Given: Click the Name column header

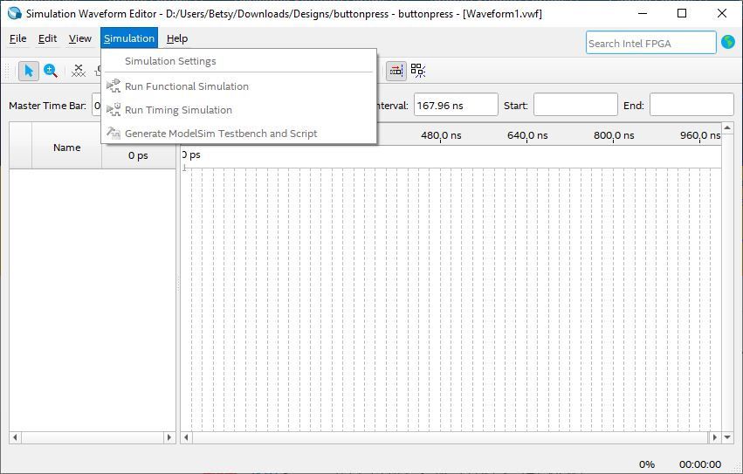Looking at the screenshot, I should tap(67, 148).
